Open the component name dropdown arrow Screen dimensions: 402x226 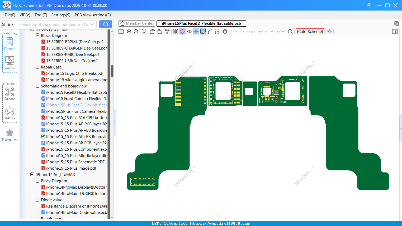tap(283, 31)
